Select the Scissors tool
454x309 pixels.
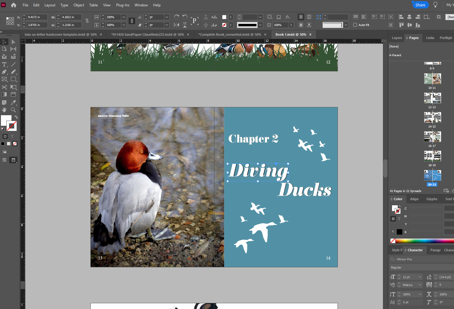pyautogui.click(x=5, y=87)
